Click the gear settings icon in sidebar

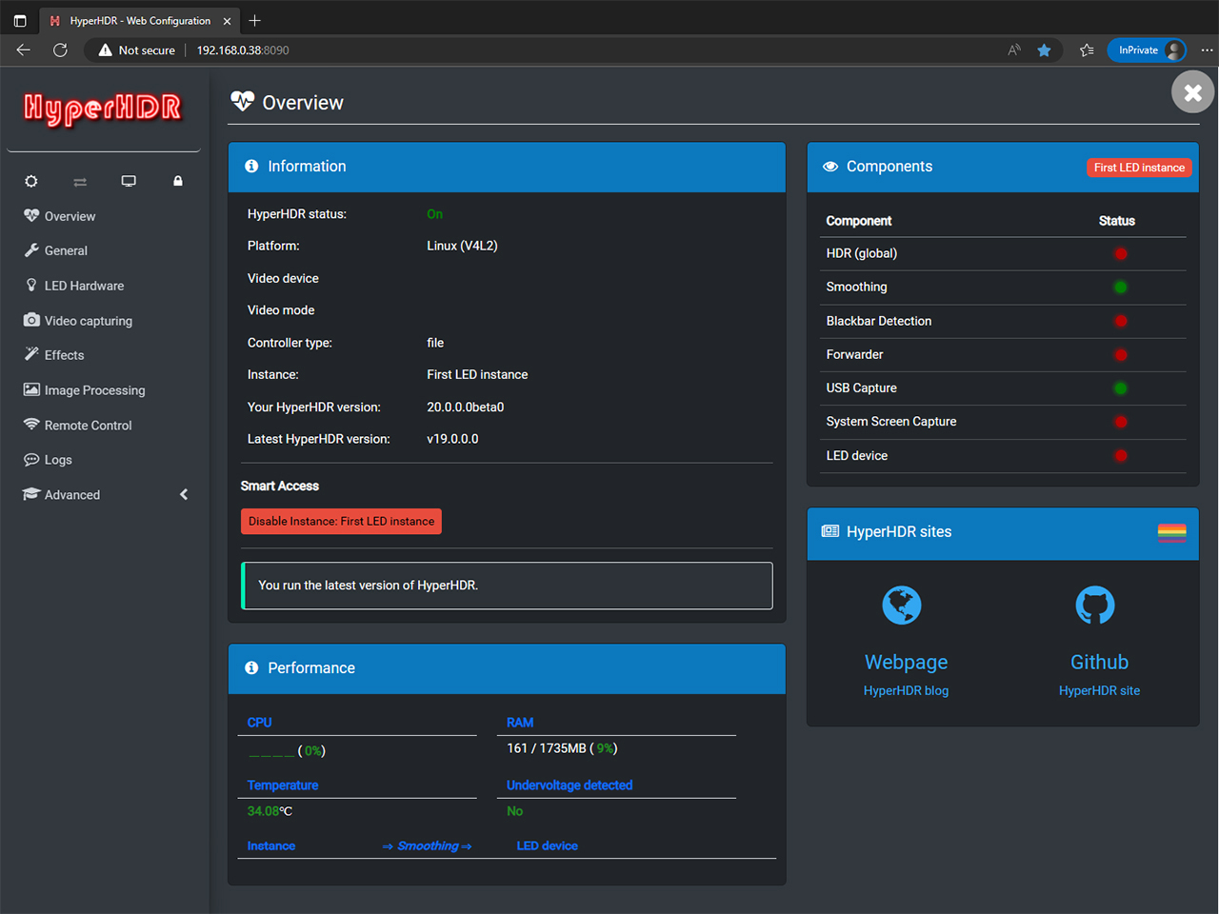click(31, 181)
